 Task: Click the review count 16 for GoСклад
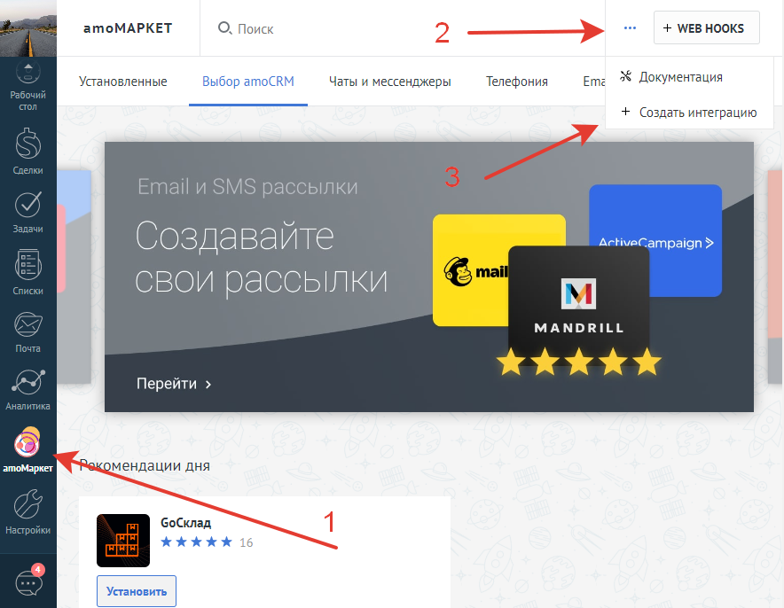[246, 542]
